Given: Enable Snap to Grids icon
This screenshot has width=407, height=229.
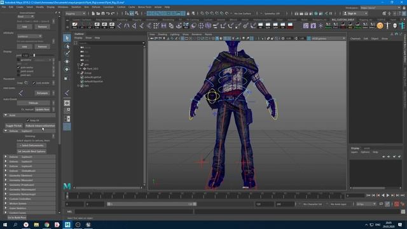Looking at the screenshot, I should (x=202, y=13).
